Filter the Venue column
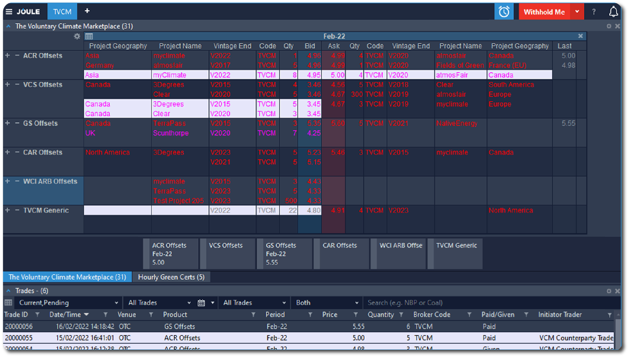 (x=151, y=315)
